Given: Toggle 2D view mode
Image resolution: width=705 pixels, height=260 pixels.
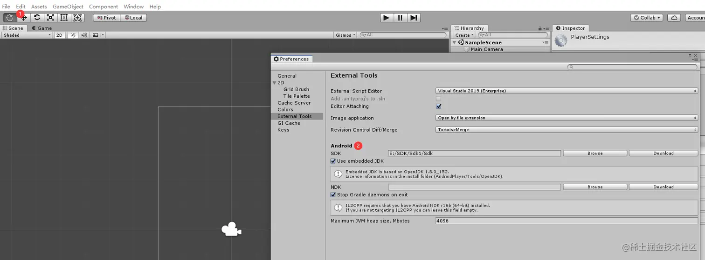Looking at the screenshot, I should coord(59,35).
